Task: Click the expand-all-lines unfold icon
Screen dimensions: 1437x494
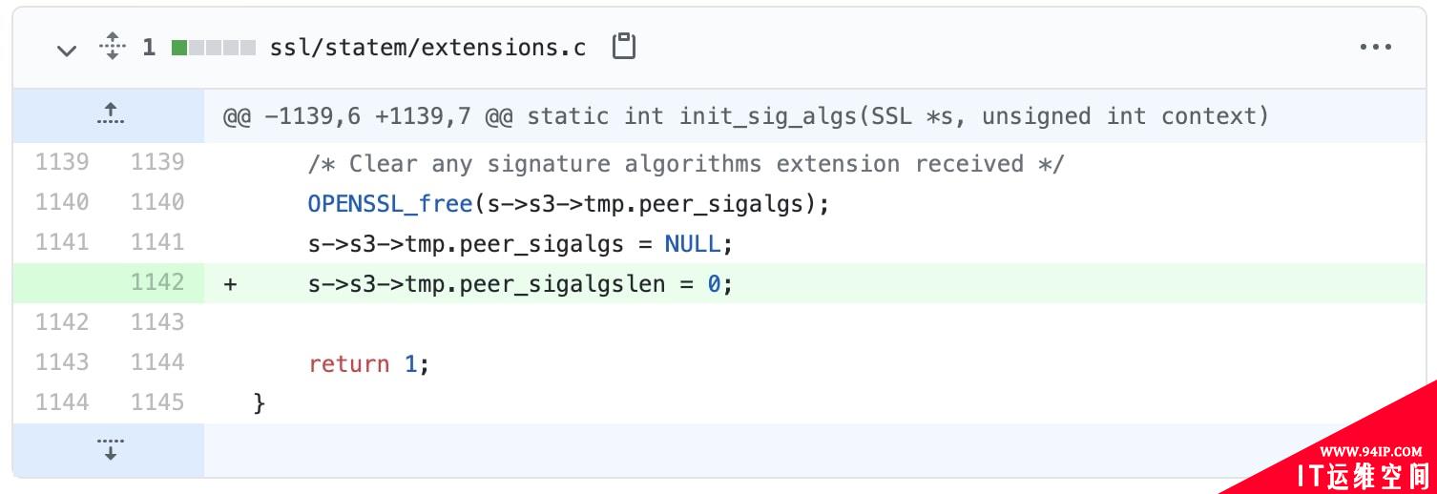Action: coord(113,47)
